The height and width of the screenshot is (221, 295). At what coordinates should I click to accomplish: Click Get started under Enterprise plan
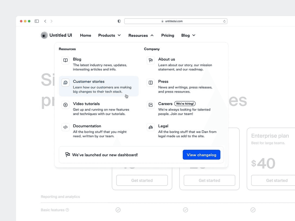pos(277,180)
